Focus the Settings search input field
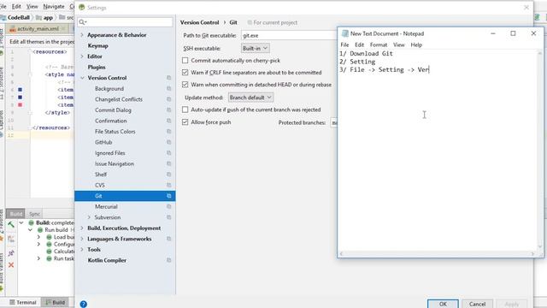This screenshot has height=308, width=547. point(125,22)
